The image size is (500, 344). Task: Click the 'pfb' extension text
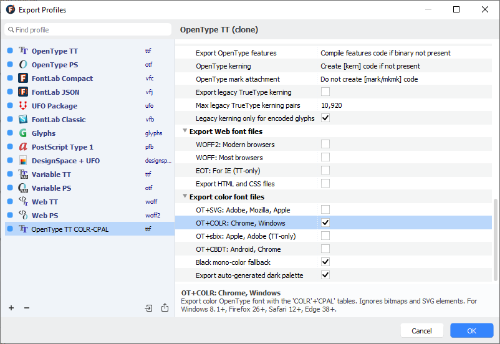[149, 147]
